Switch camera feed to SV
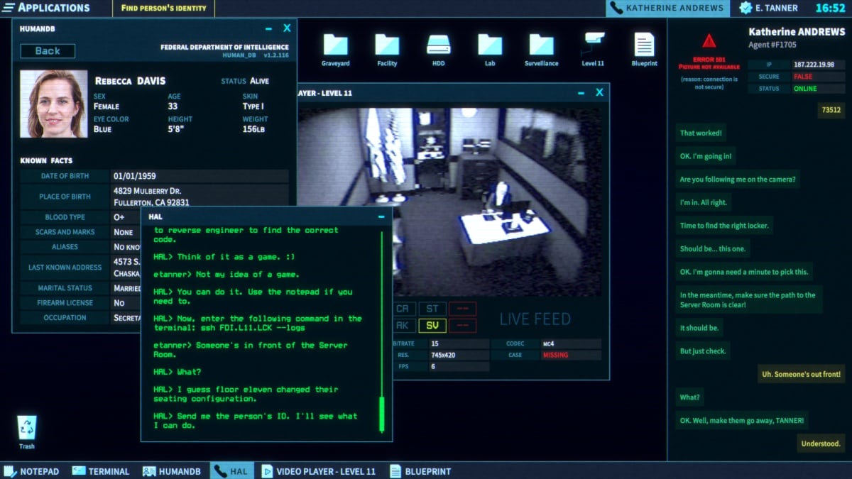This screenshot has width=852, height=479. [x=432, y=326]
